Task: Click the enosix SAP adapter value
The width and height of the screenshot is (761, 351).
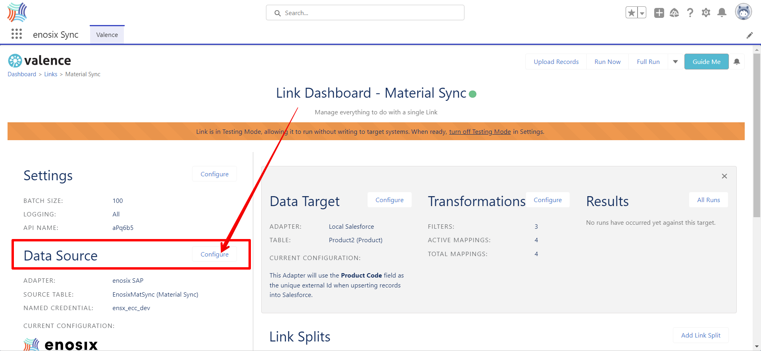Action: pyautogui.click(x=128, y=280)
